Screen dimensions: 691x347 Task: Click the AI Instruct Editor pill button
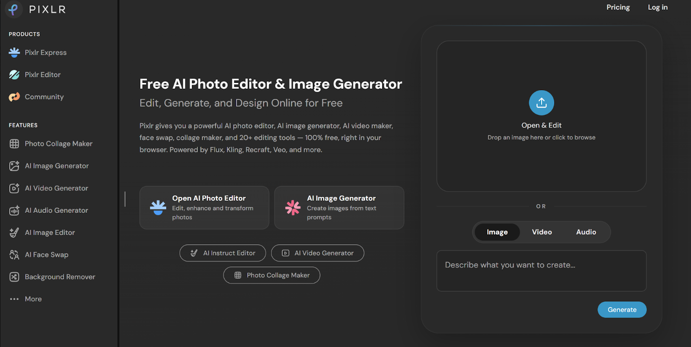click(x=223, y=253)
